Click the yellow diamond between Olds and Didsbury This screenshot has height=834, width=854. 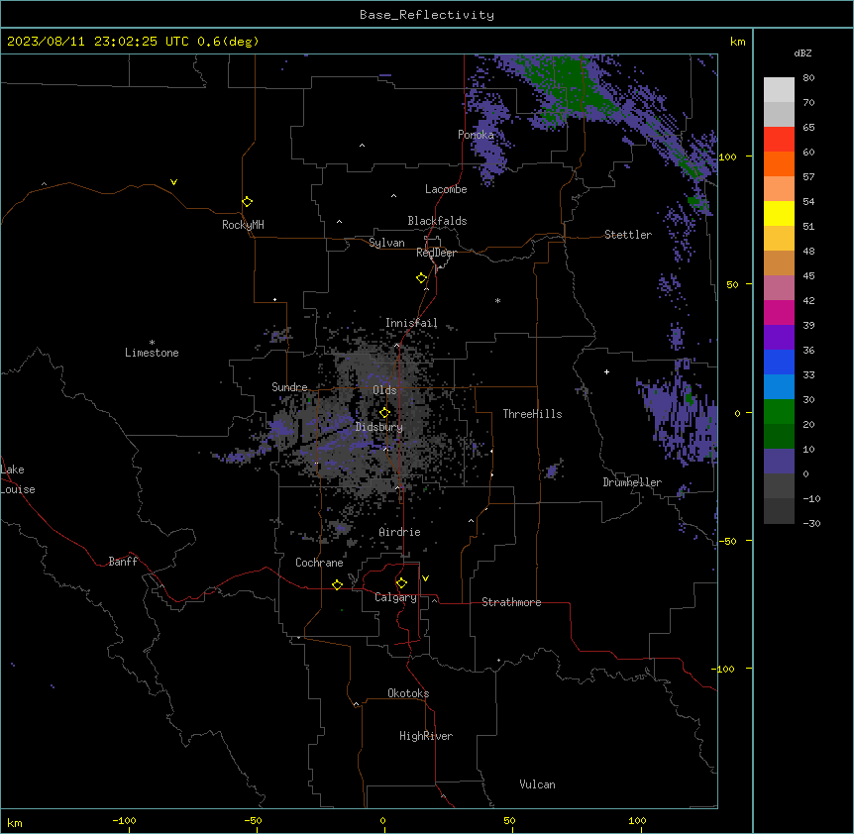[x=384, y=413]
